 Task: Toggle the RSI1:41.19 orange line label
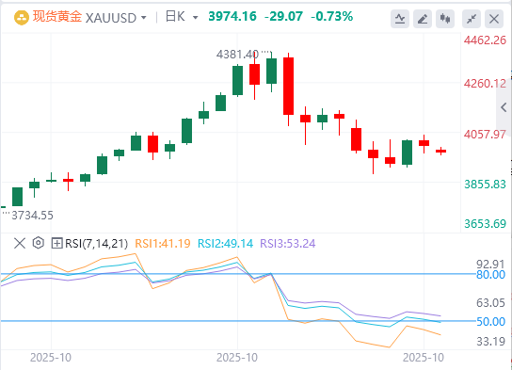(163, 244)
